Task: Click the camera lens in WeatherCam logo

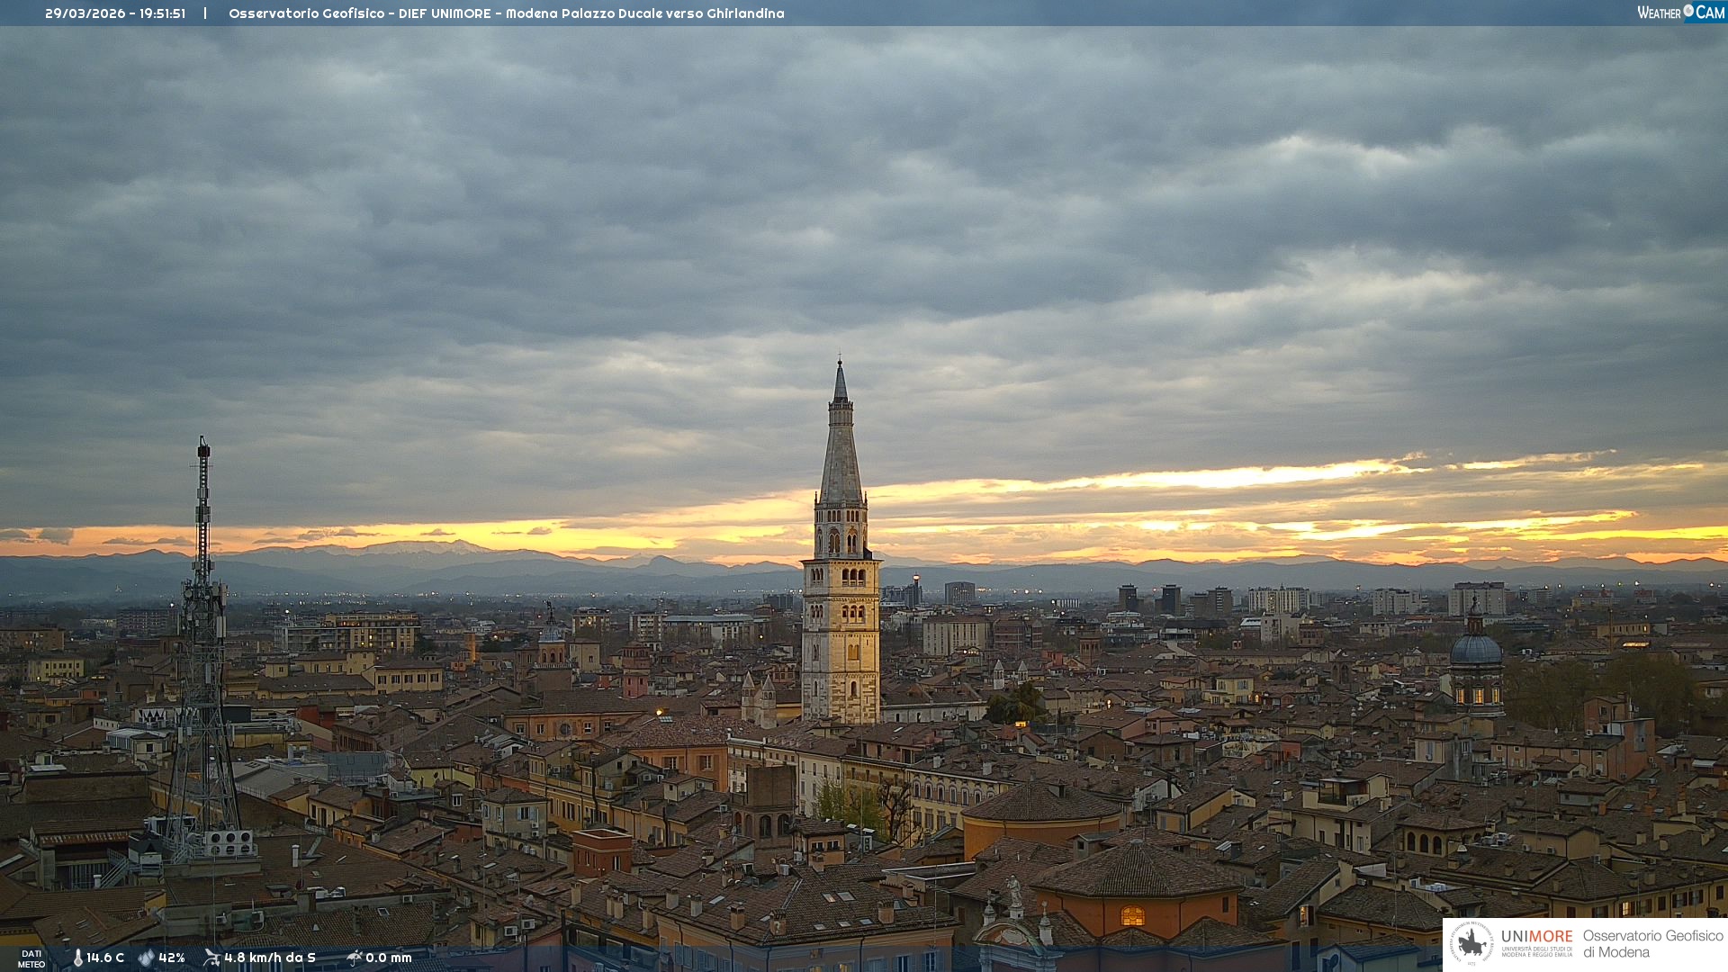Action: [1688, 11]
